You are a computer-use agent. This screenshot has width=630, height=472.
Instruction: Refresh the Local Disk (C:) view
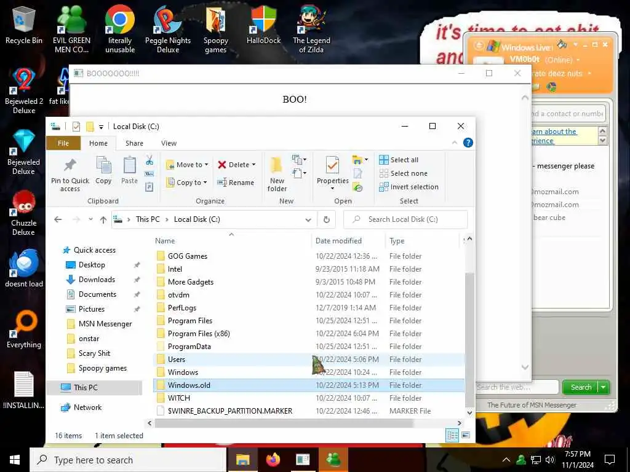327,219
